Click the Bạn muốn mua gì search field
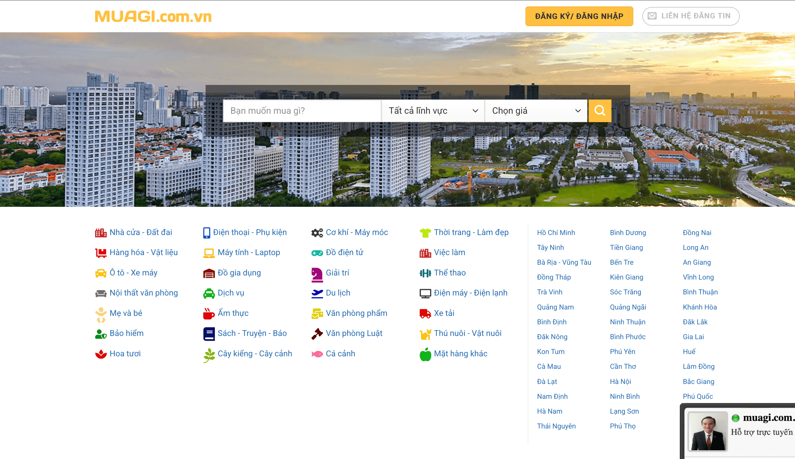The width and height of the screenshot is (795, 459). coord(302,111)
